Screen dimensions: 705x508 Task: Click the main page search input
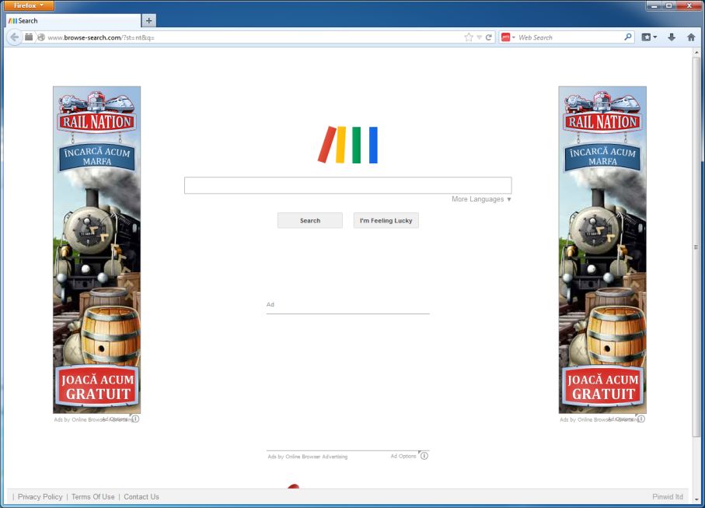(x=347, y=185)
